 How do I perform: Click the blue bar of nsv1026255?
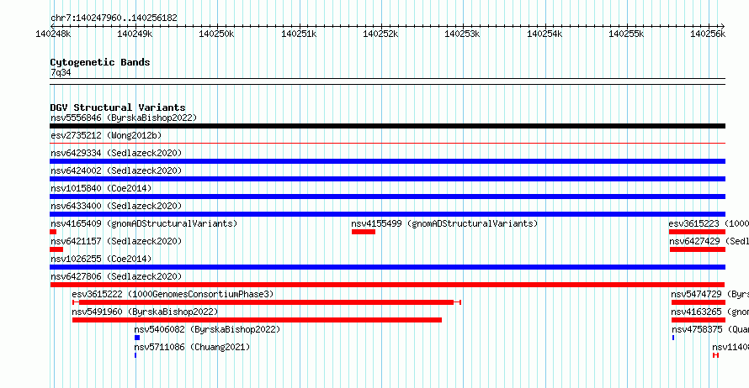pyautogui.click(x=387, y=267)
